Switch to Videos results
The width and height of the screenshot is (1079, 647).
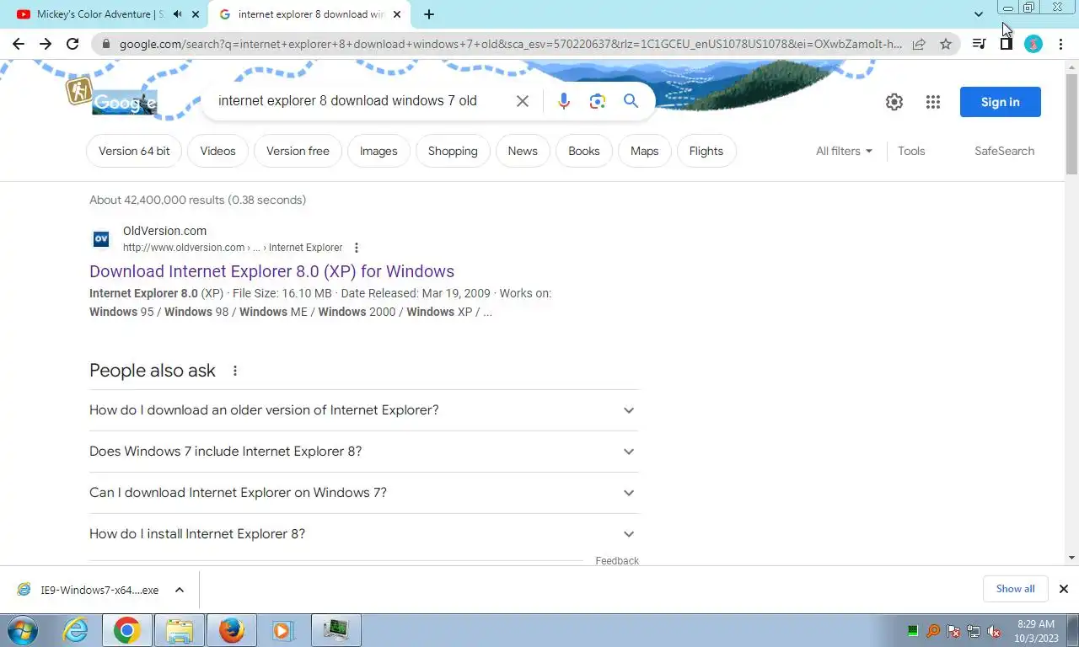[x=217, y=151]
